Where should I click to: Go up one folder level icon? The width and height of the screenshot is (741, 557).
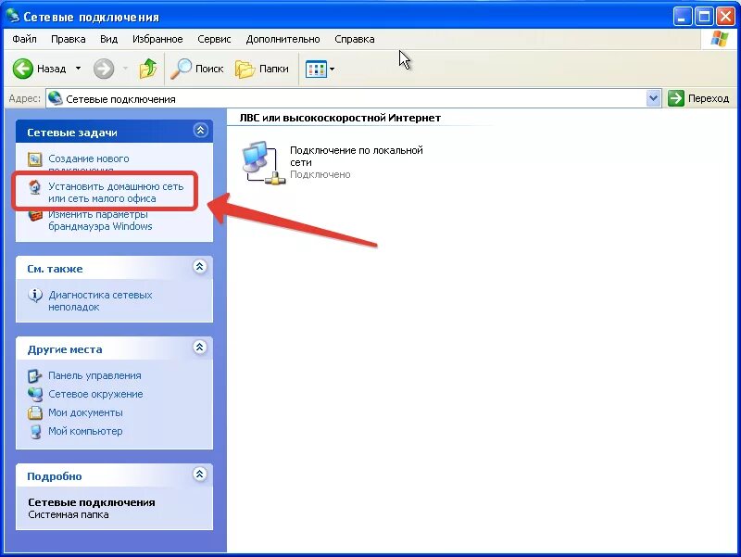147,69
